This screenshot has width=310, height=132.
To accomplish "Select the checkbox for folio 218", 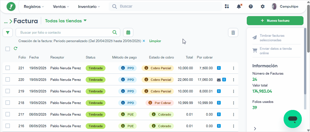I will tap(7, 103).
